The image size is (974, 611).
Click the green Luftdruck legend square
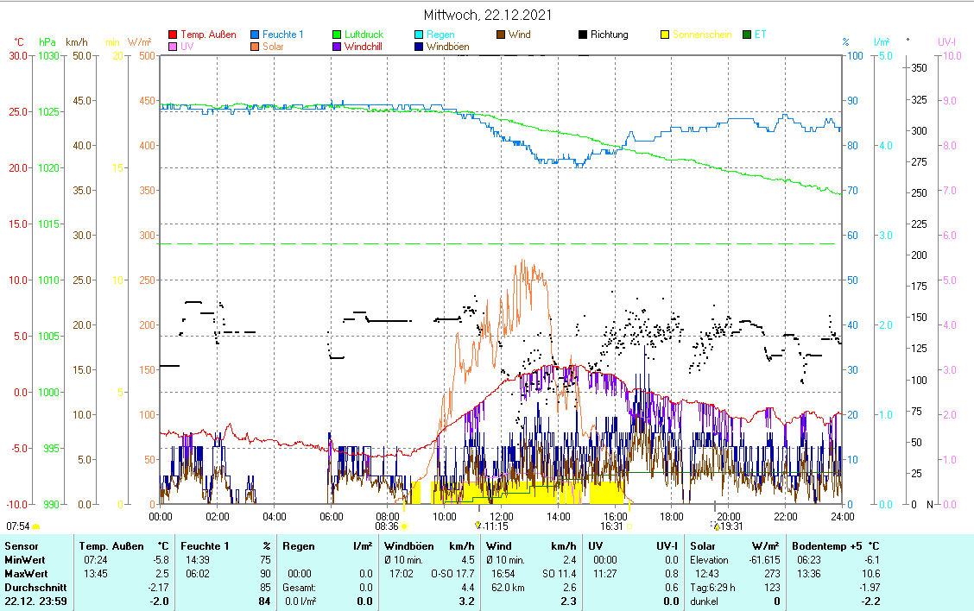coord(337,35)
